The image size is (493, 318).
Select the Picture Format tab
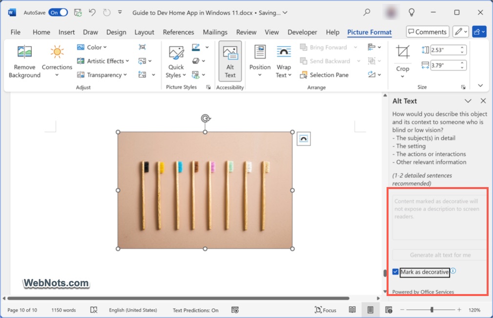coord(370,32)
